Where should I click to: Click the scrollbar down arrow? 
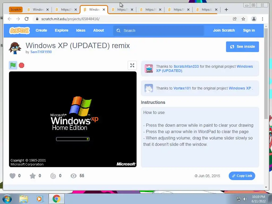tap(266, 187)
